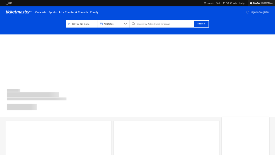Click the magnifying glass search icon
Viewport: 275px width, 155px height.
coord(133,24)
